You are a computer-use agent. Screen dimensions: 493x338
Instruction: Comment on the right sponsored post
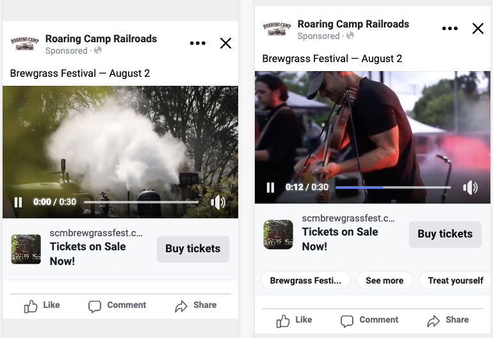point(369,320)
